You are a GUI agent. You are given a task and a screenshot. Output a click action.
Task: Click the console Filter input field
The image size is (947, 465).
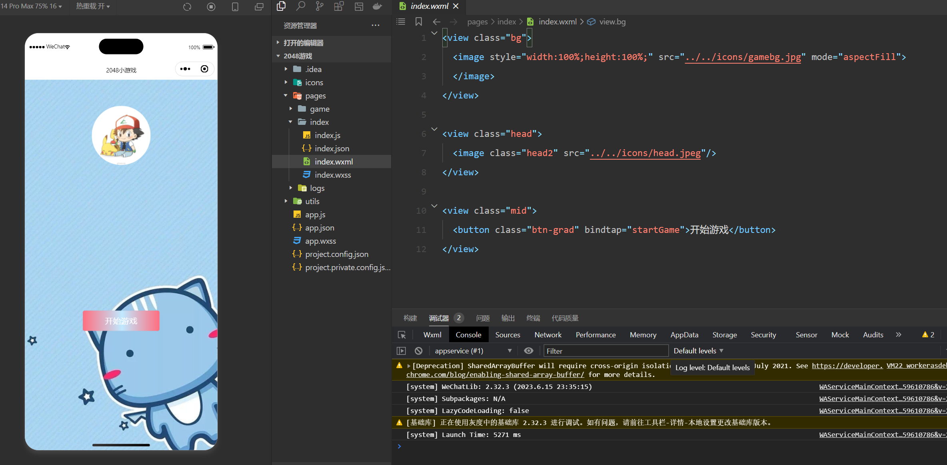(605, 351)
